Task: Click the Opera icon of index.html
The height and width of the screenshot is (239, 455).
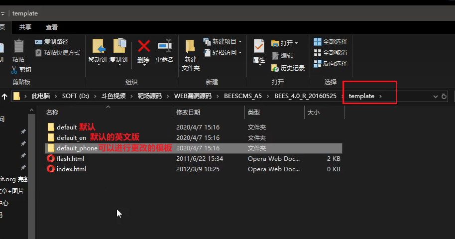Action: click(51, 169)
